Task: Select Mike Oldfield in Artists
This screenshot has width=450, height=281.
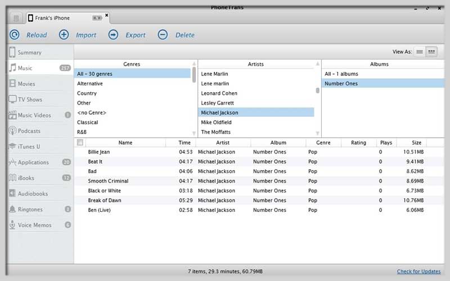Action: pos(256,122)
